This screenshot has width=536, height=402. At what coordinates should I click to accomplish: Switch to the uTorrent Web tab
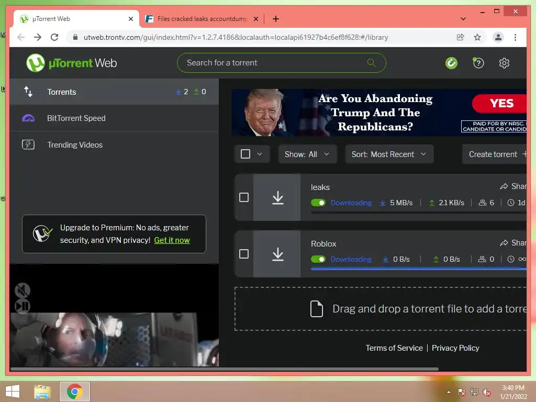click(76, 19)
